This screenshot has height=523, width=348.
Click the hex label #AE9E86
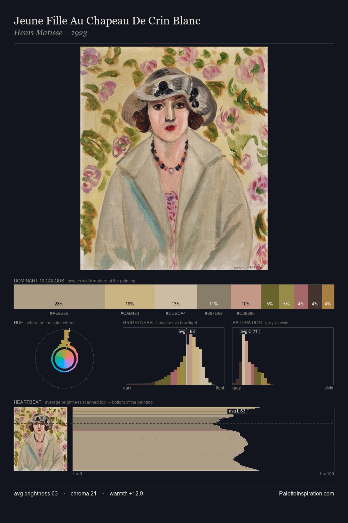click(59, 313)
